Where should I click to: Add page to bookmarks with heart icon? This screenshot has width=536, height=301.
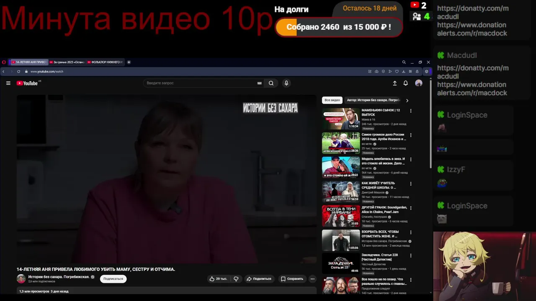(397, 71)
